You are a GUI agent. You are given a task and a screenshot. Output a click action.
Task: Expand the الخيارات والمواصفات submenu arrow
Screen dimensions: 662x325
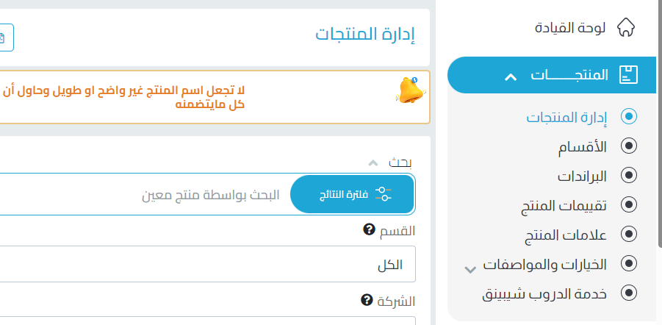[471, 268]
